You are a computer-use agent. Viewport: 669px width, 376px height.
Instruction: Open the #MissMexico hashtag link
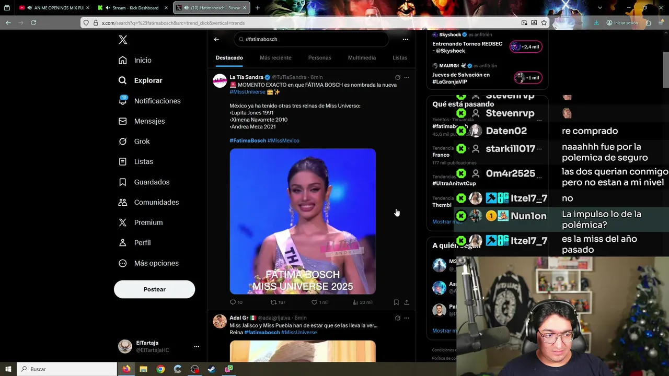point(283,140)
